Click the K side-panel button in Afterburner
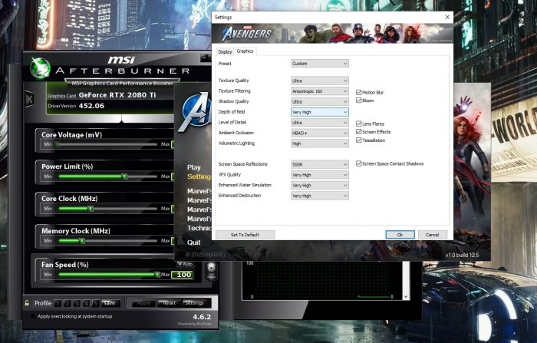 (x=29, y=99)
